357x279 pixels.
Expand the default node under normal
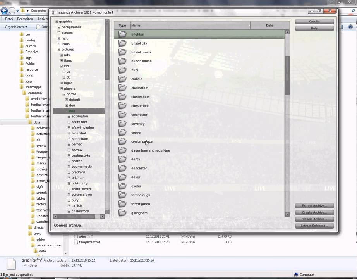pyautogui.click(x=67, y=100)
